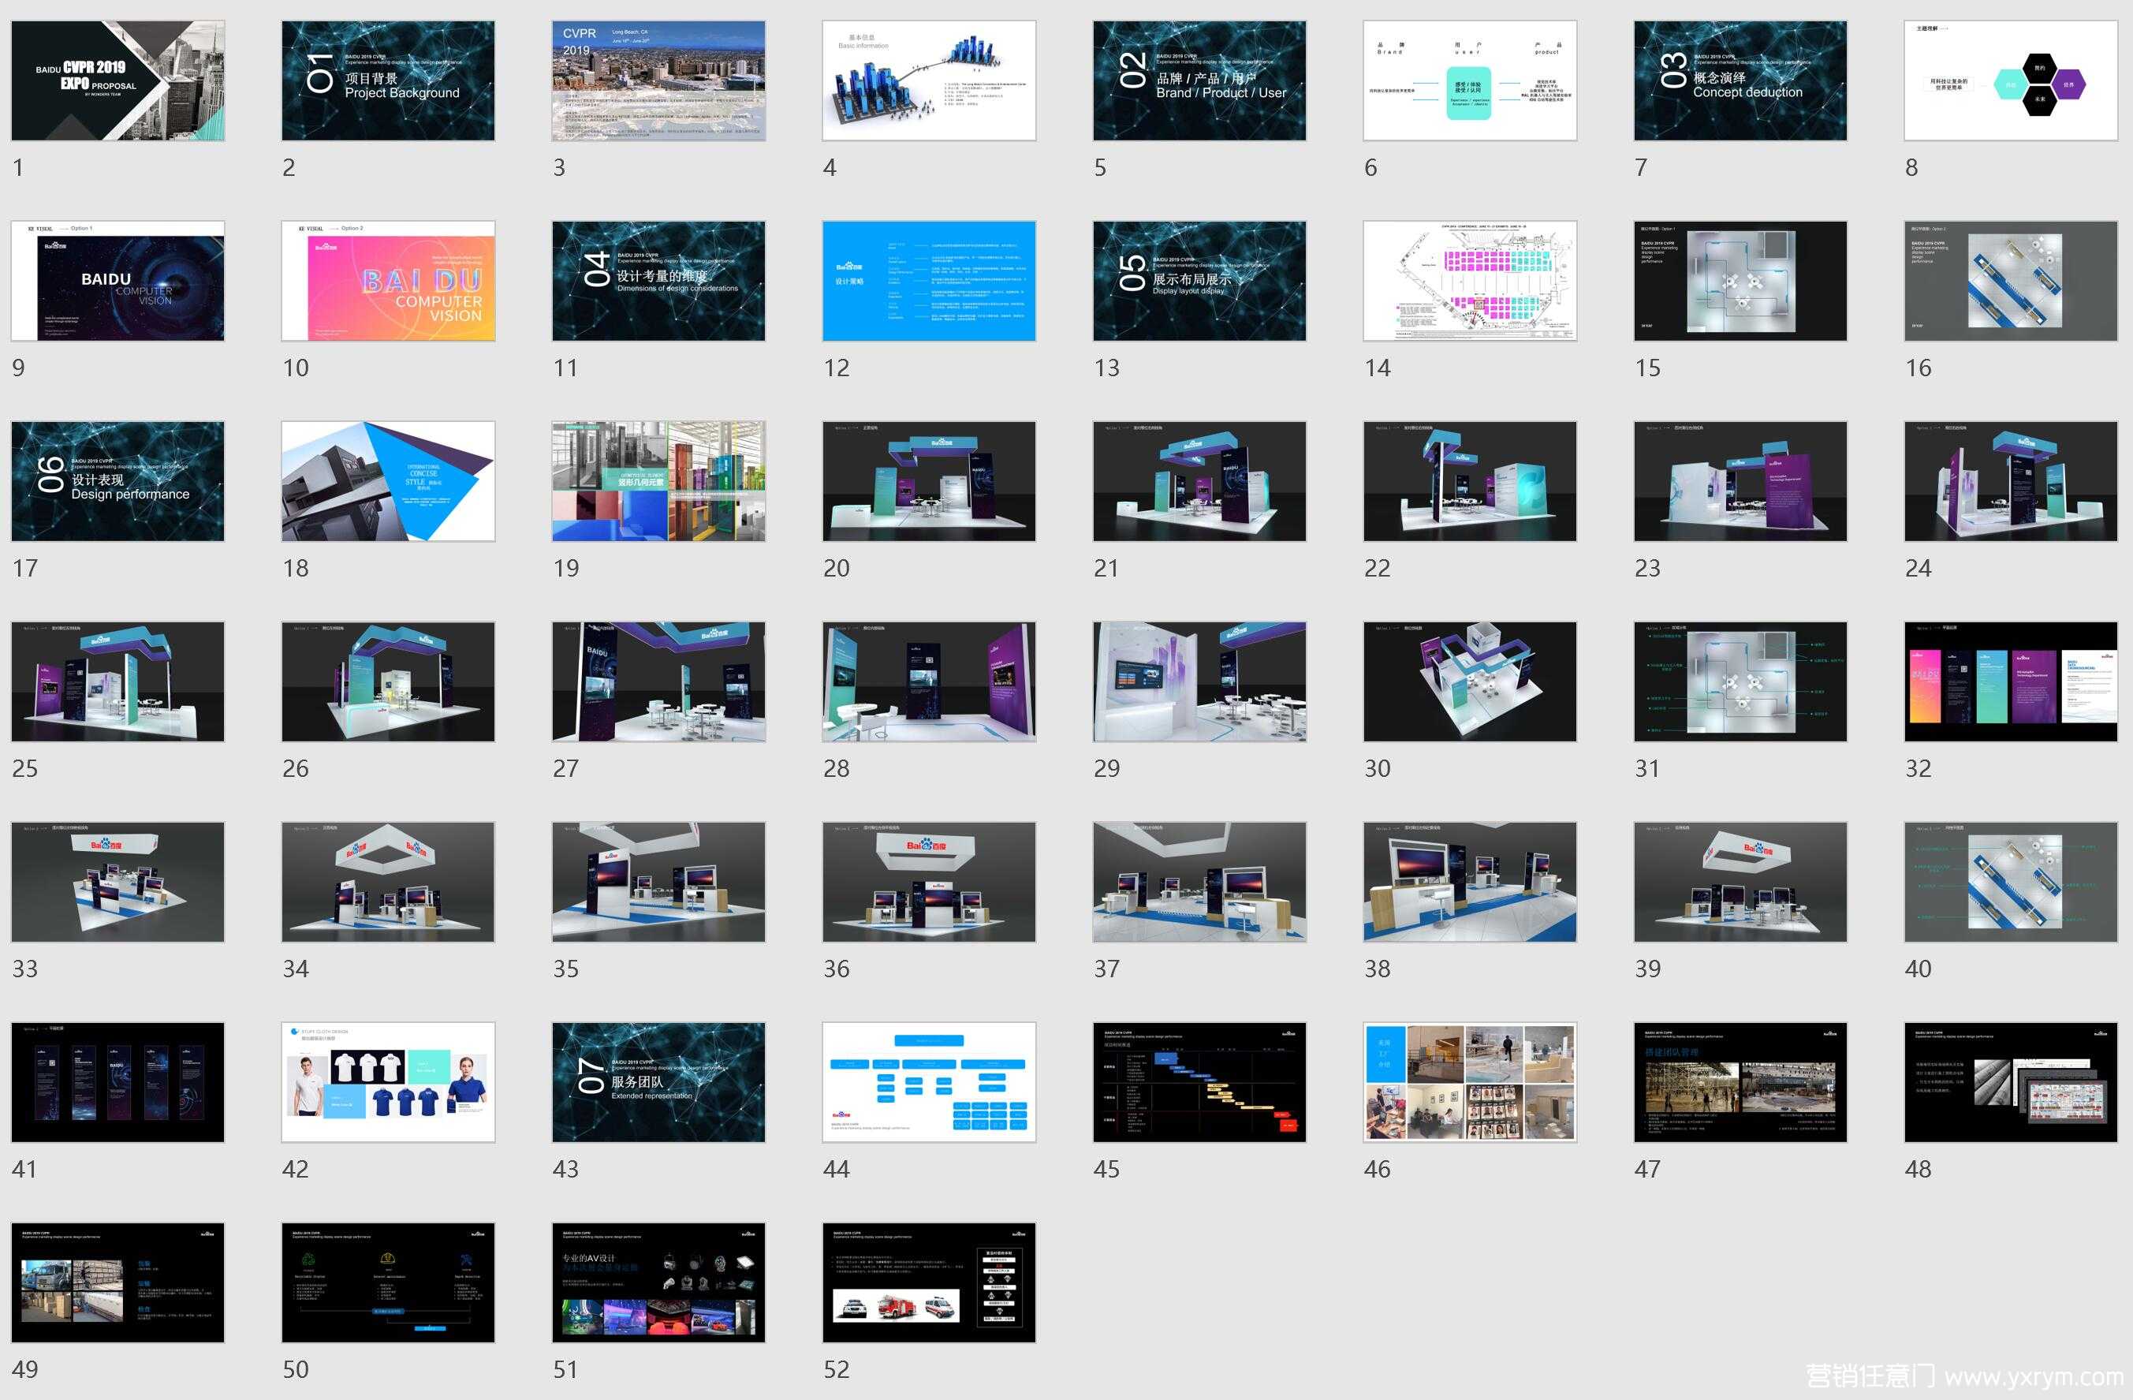The width and height of the screenshot is (2133, 1400).
Task: Open slide 28 booth render
Action: coord(930,681)
